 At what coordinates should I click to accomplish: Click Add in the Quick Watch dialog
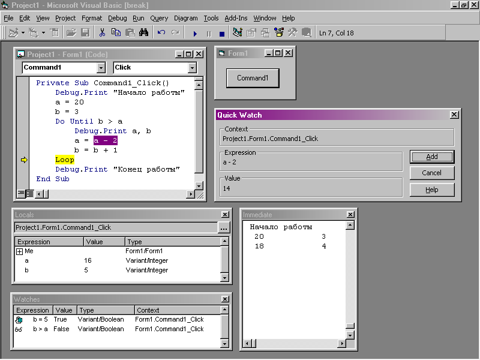pyautogui.click(x=431, y=157)
